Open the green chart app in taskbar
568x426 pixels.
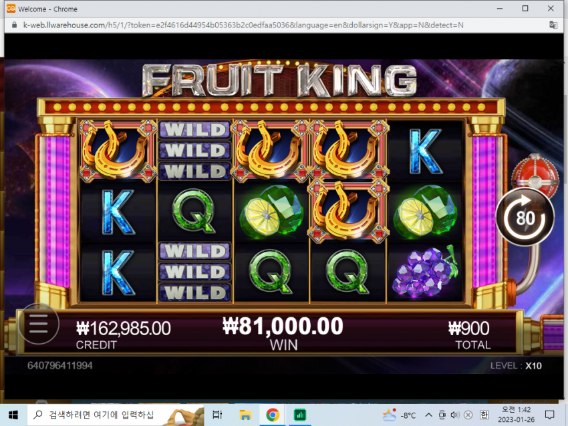[x=300, y=415]
